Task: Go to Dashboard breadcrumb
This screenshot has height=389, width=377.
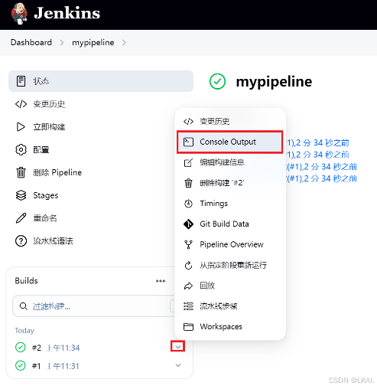Action: (x=31, y=42)
